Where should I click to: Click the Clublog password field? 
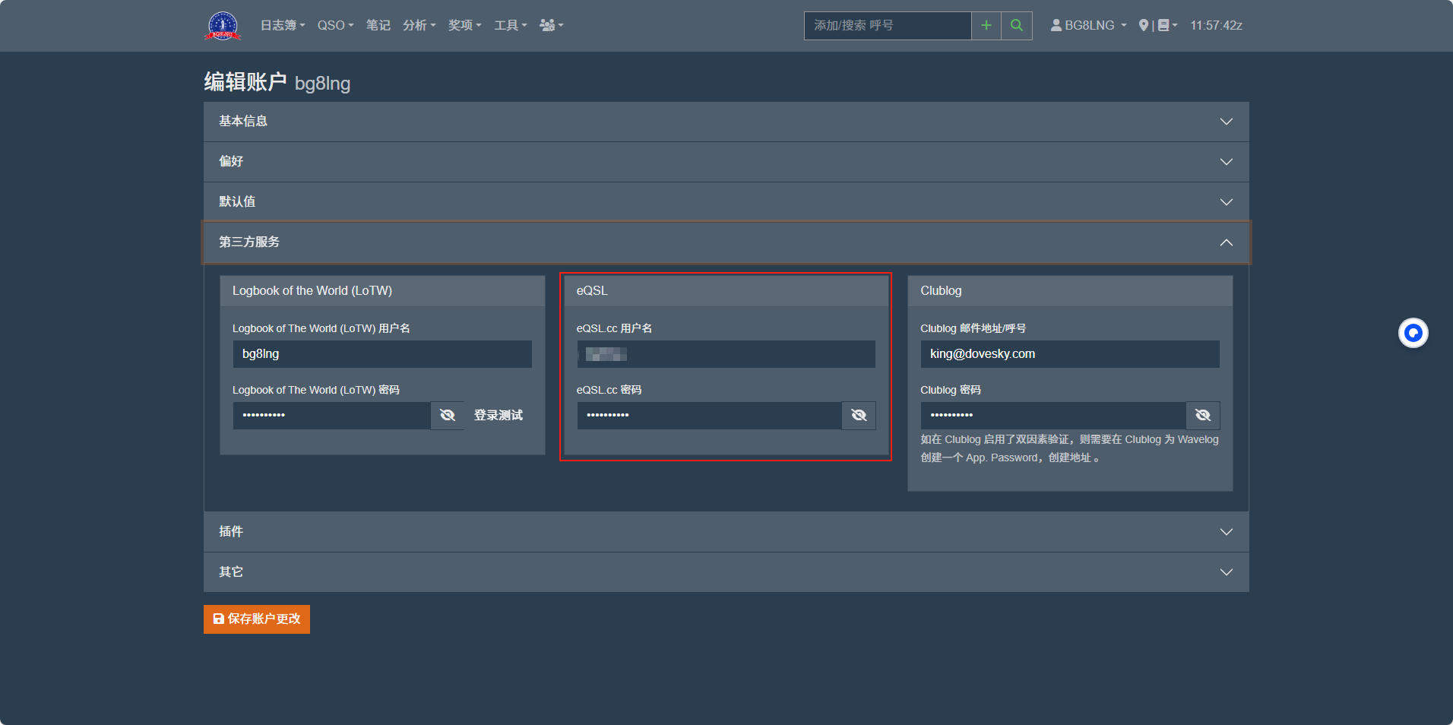1053,415
